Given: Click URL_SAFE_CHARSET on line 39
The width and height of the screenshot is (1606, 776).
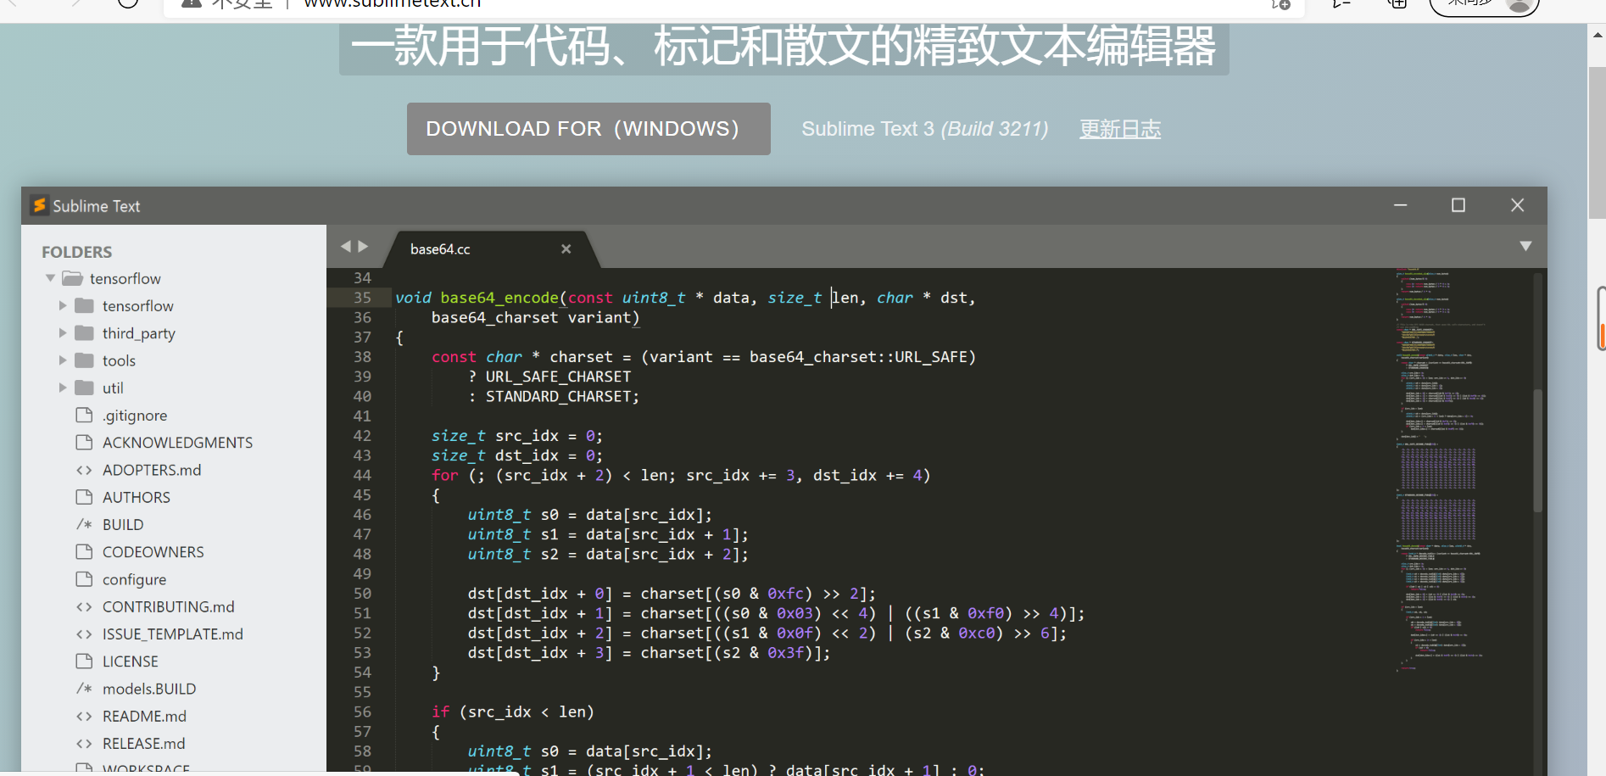Looking at the screenshot, I should [x=558, y=377].
